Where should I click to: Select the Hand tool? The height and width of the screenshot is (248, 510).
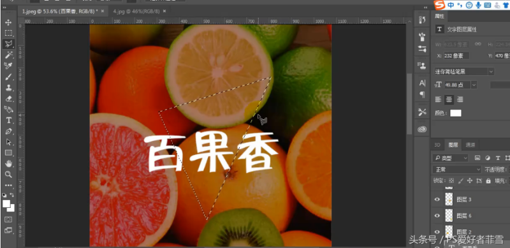point(8,163)
